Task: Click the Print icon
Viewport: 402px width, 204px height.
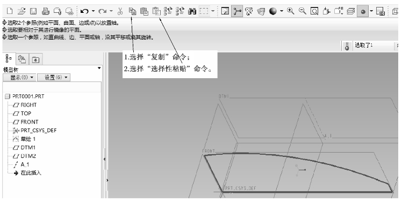Action: pyautogui.click(x=46, y=11)
